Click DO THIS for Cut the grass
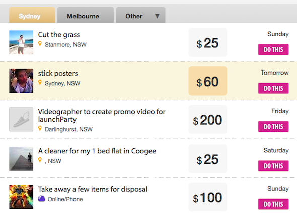This screenshot has height=214, width=297. [x=273, y=50]
